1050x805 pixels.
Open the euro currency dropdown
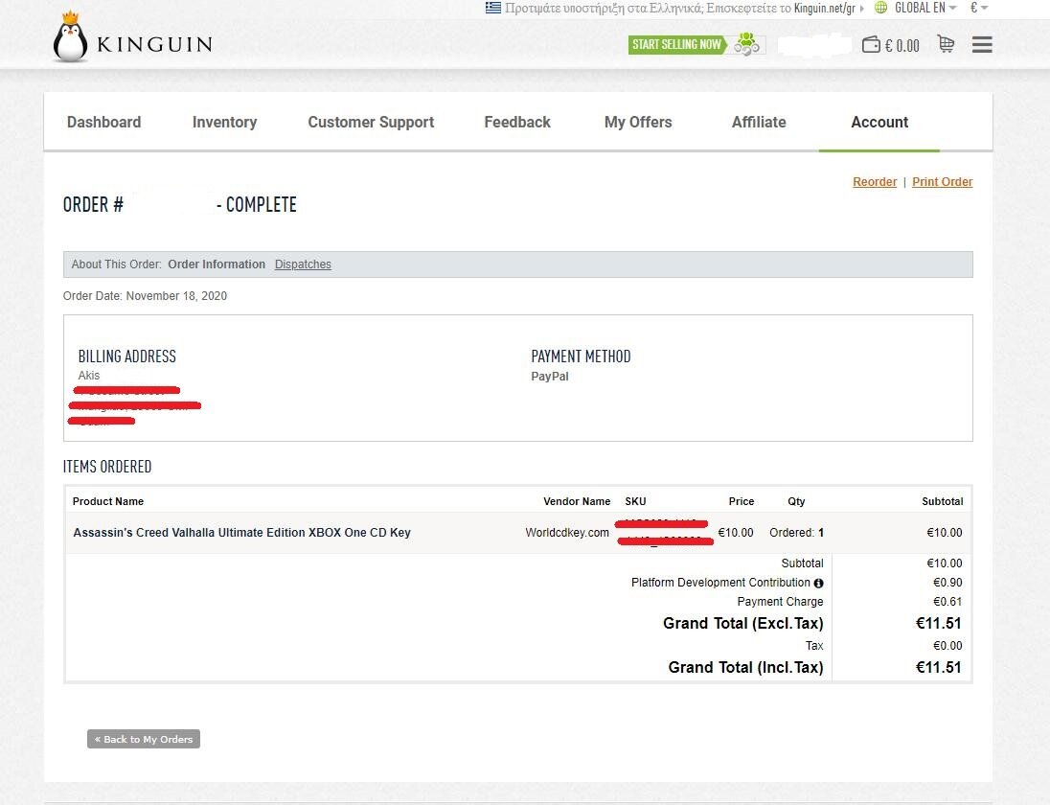point(978,8)
